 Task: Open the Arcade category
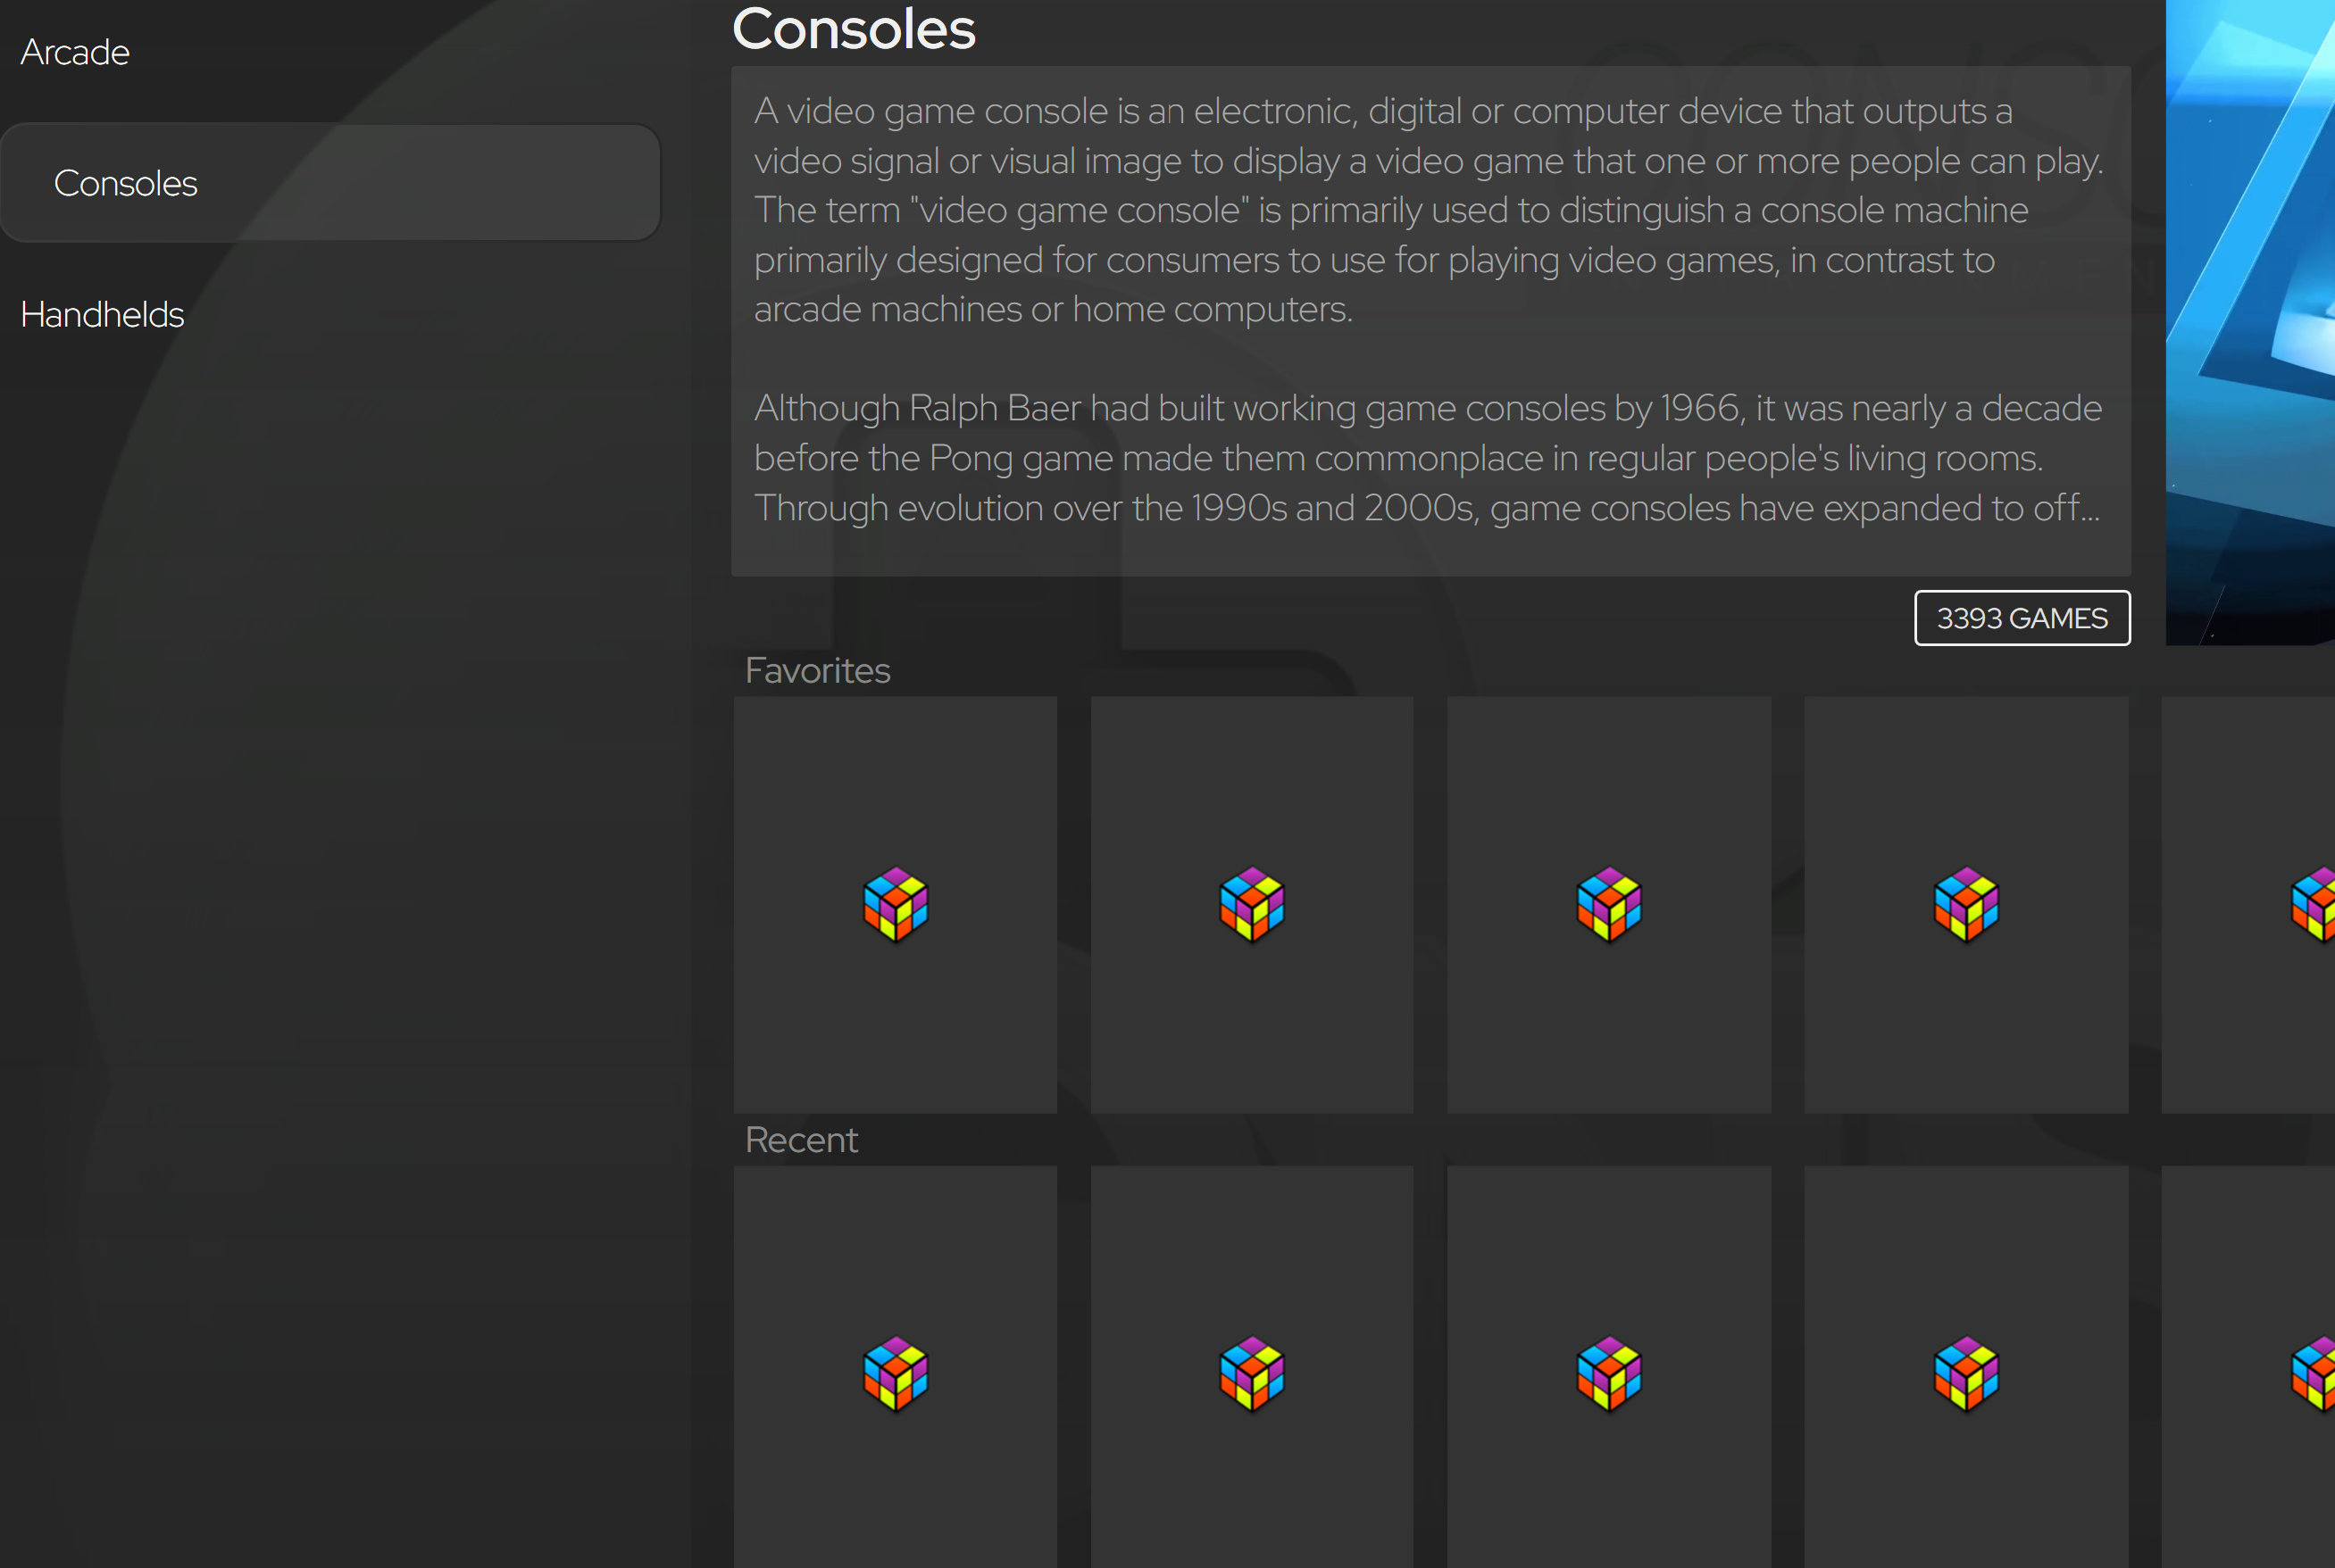coord(75,52)
